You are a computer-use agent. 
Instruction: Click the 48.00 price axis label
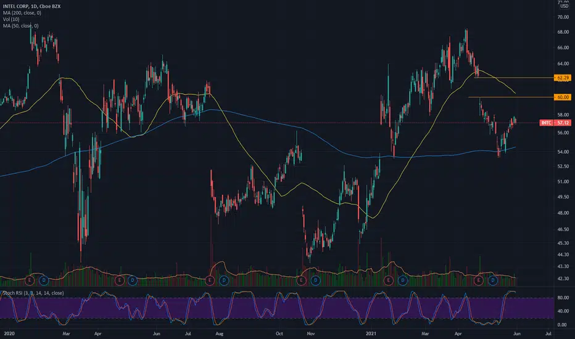coord(563,213)
